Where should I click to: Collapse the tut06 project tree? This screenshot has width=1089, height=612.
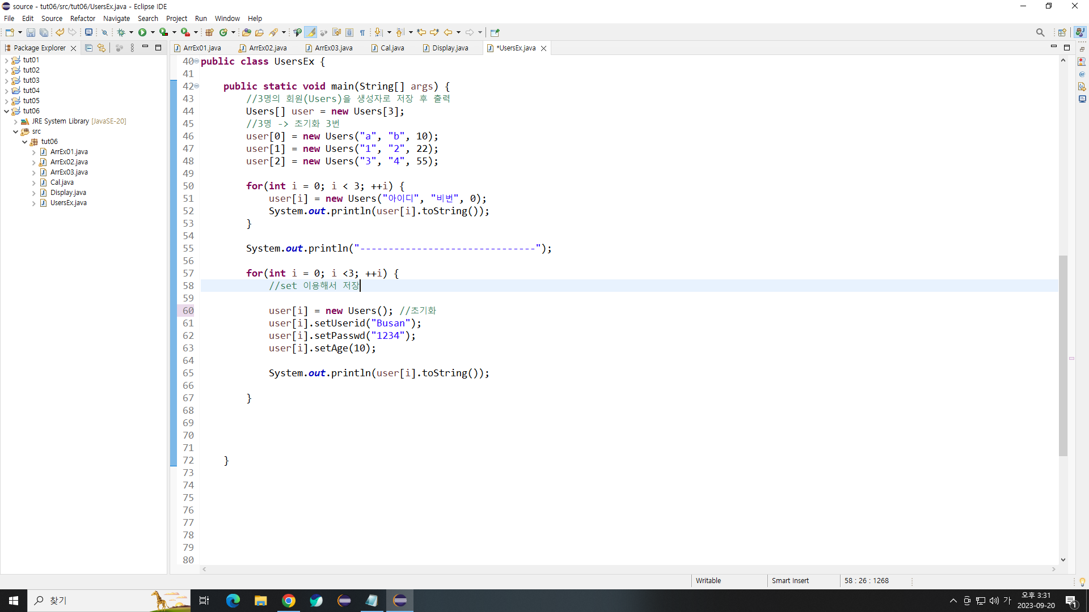pos(6,111)
